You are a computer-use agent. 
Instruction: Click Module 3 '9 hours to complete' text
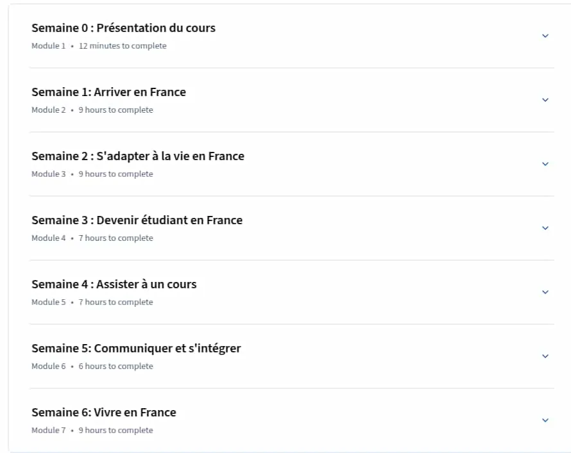(115, 174)
